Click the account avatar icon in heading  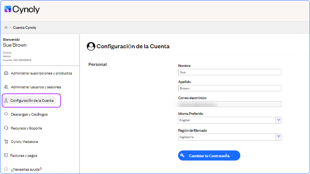pos(91,46)
